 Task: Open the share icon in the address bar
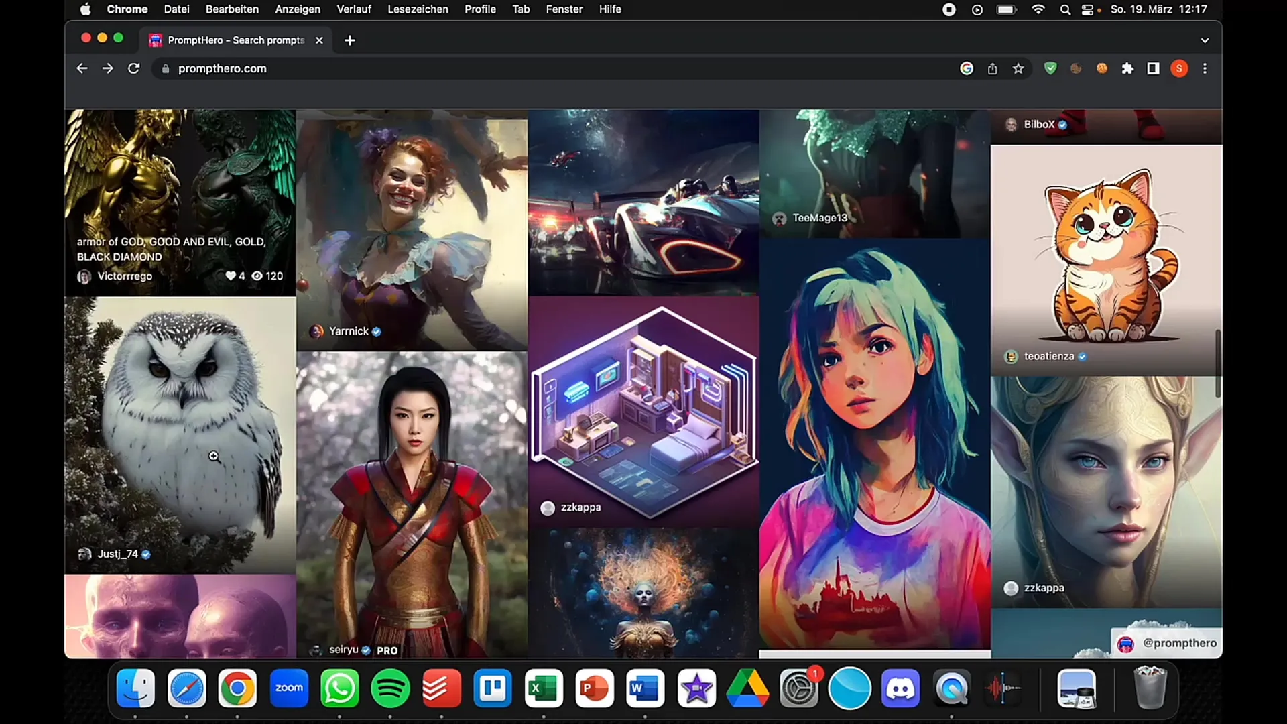tap(992, 68)
